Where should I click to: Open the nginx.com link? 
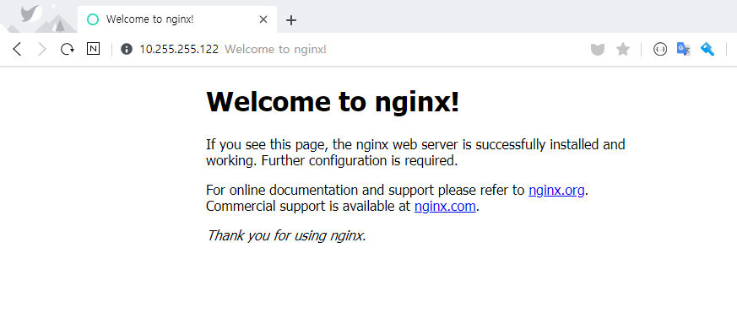[x=445, y=207]
